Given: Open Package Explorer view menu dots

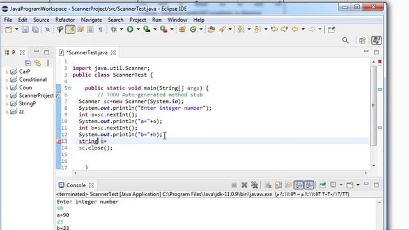Looking at the screenshot, I should 48,63.
